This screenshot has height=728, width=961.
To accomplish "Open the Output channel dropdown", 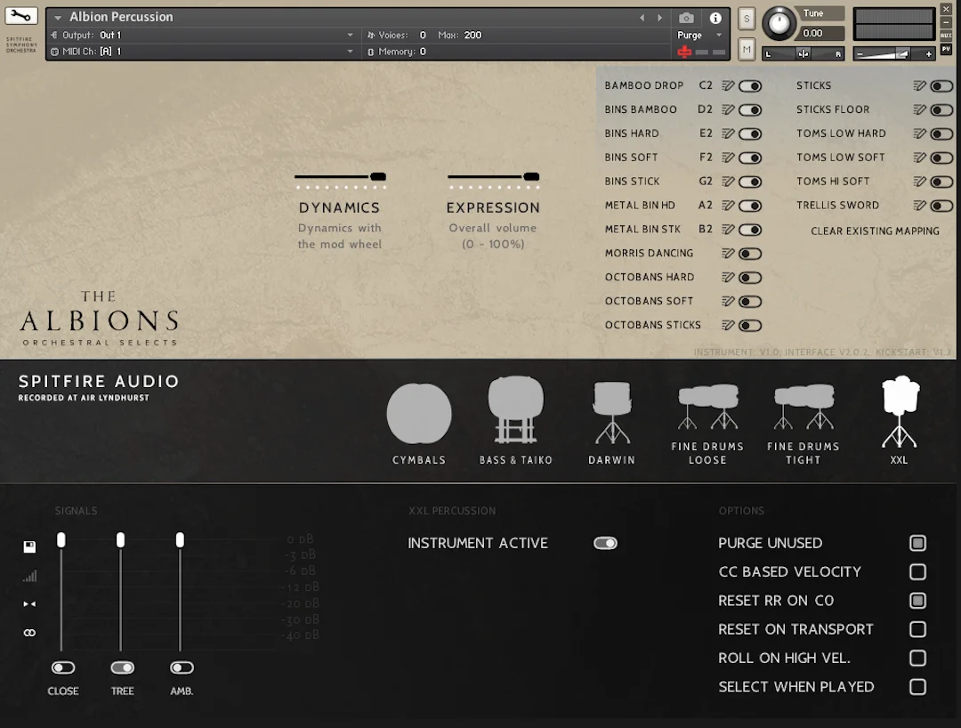I will point(350,35).
